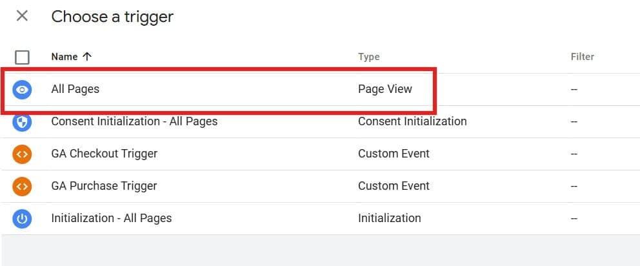Click the sort arrow beside Name
The width and height of the screenshot is (640, 266).
pyautogui.click(x=87, y=57)
